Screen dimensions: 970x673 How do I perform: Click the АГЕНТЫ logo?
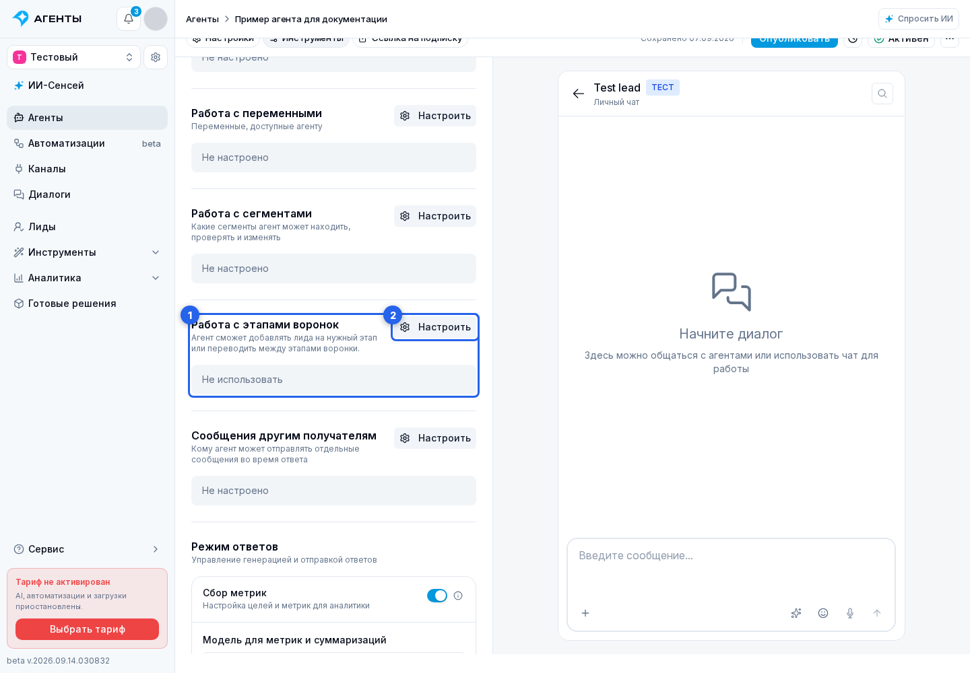[x=47, y=19]
